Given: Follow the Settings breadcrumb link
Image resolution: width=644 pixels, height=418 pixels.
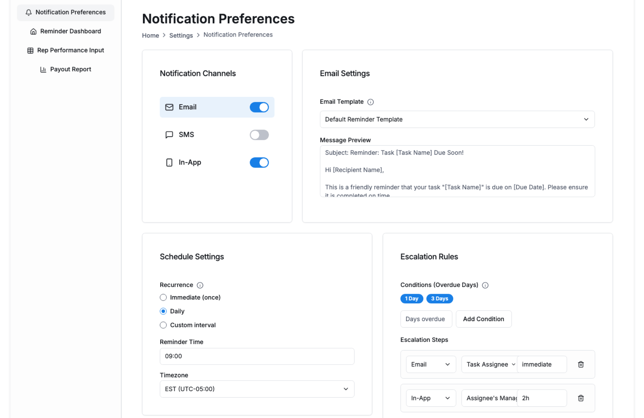Looking at the screenshot, I should click(181, 36).
